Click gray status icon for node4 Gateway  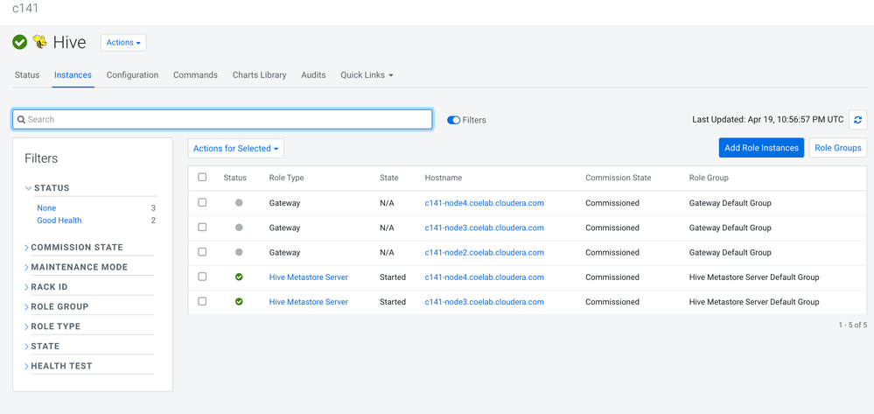[239, 203]
